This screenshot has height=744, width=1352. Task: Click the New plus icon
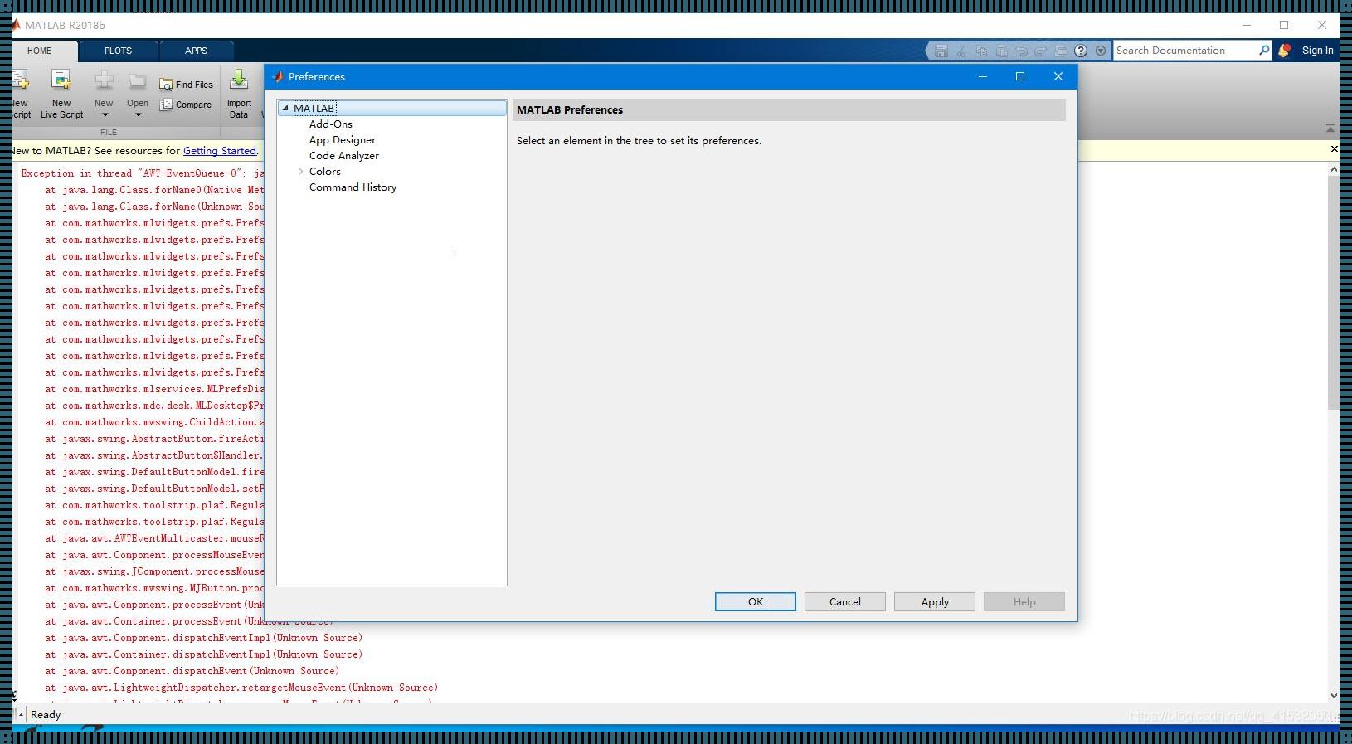[x=104, y=80]
